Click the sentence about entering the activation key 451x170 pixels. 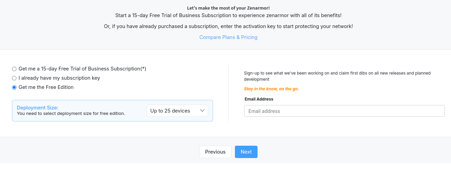228,26
